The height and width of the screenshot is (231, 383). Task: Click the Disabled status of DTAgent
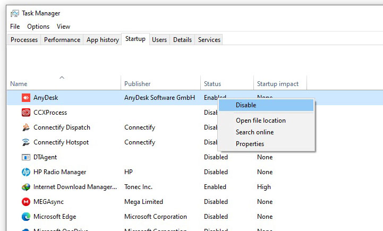pyautogui.click(x=216, y=157)
